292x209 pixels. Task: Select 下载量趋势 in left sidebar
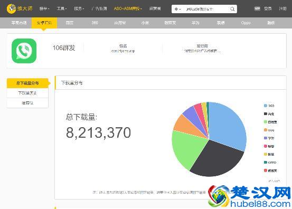click(x=27, y=93)
